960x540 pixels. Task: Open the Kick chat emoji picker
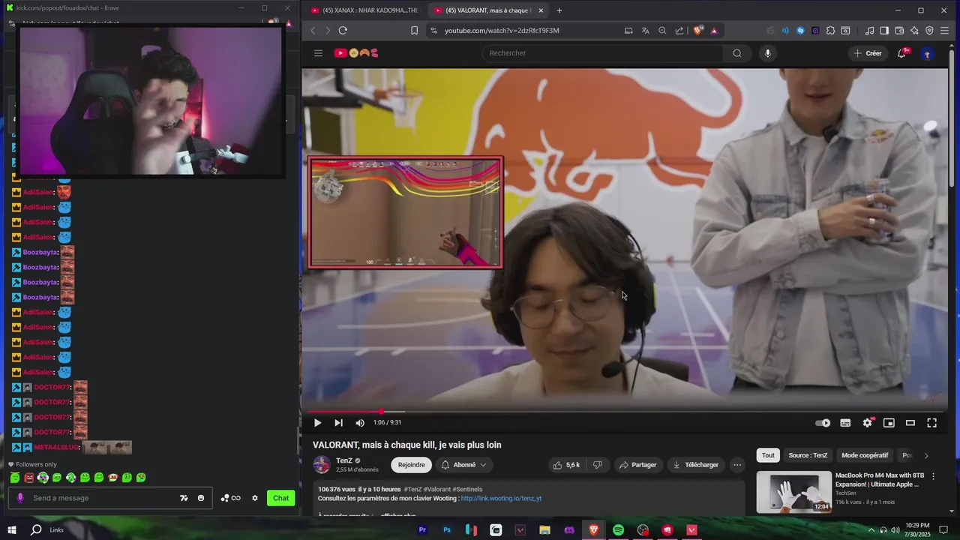coord(201,498)
